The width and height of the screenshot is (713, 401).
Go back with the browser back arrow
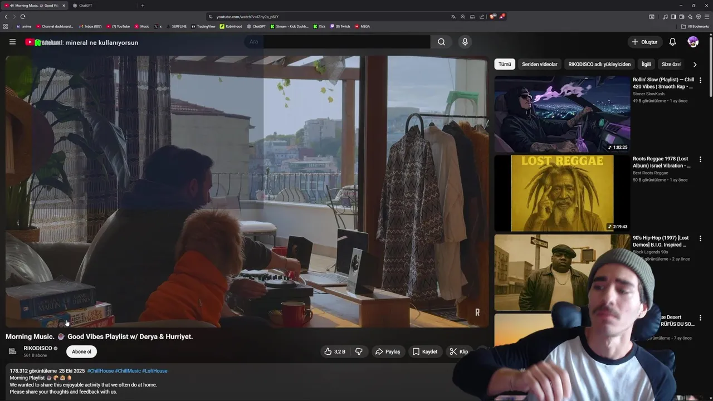[6, 17]
